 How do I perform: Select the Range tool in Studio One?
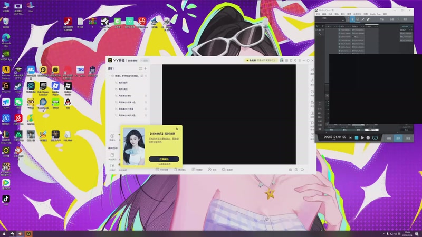(358, 19)
